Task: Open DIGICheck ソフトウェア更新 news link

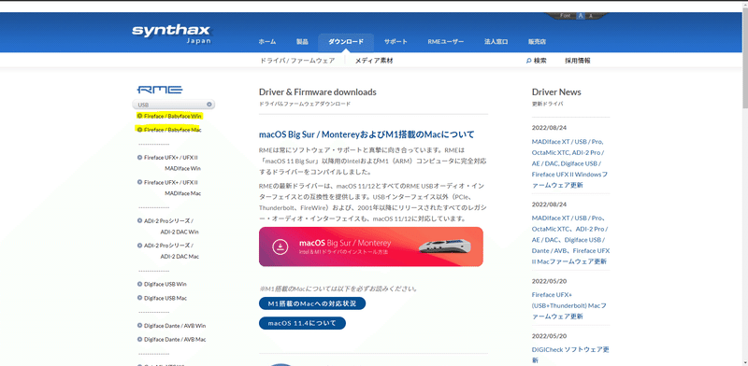Action: 570,355
